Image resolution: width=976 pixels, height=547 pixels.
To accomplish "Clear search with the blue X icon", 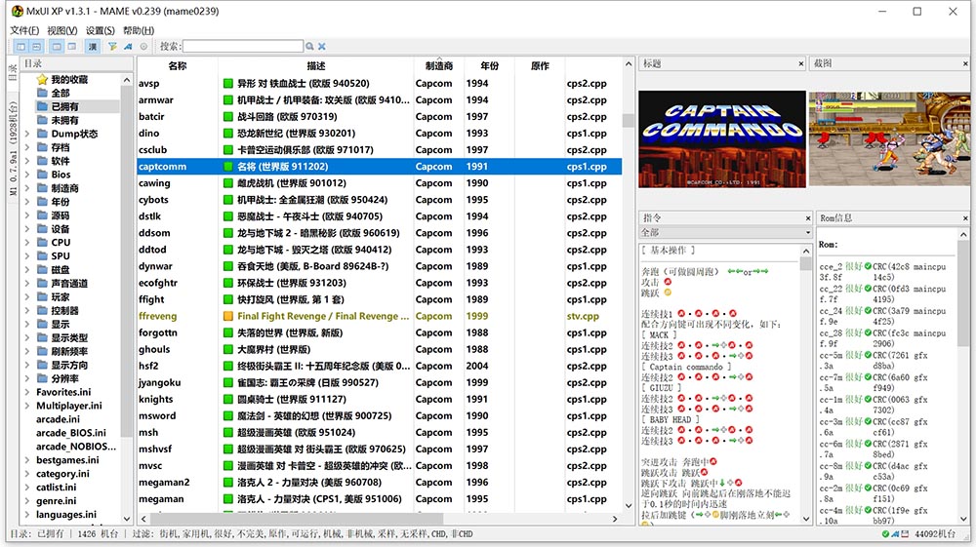I will tap(322, 47).
